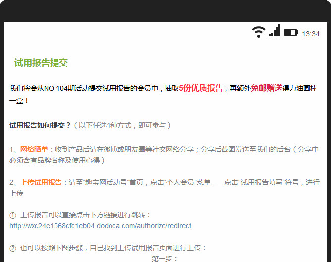Click the line 也可以按照下图步骤
The height and width of the screenshot is (262, 331).
(x=52, y=248)
